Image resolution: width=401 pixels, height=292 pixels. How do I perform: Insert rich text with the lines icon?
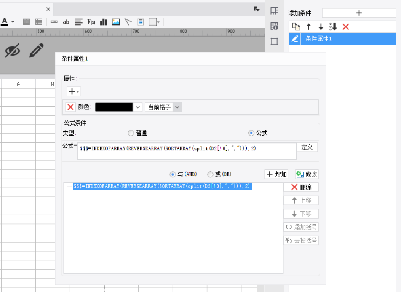[x=78, y=22]
